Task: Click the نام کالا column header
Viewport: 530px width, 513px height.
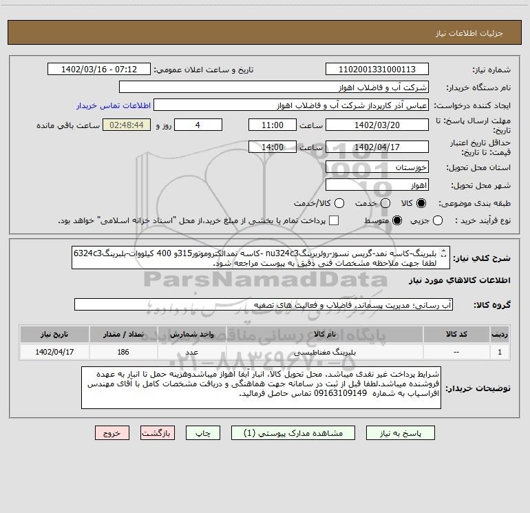Action: 324,334
